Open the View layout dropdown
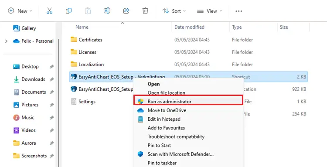The height and width of the screenshot is (167, 327). click(210, 11)
